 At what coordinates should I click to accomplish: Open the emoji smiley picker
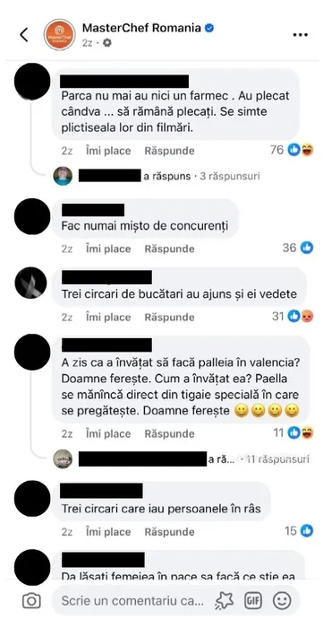[x=282, y=601]
